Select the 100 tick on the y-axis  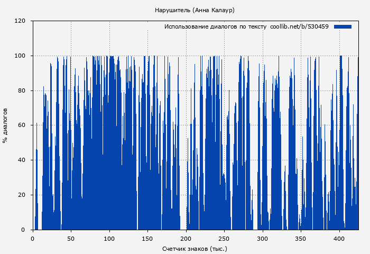pos(20,56)
